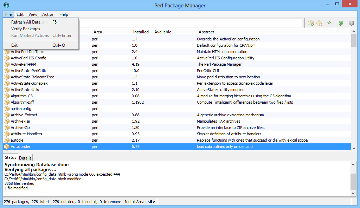Click the package icon for Archive-Tar
This screenshot has width=360, height=208.
[x=7, y=121]
